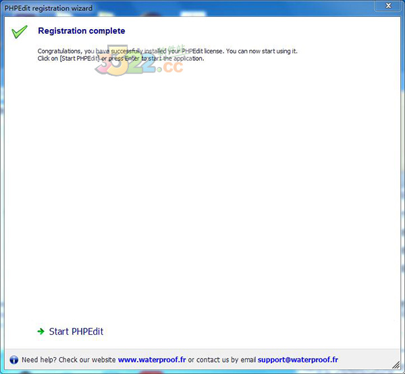Open the www.waterproof.fr website link
The height and width of the screenshot is (374, 405).
pos(152,360)
